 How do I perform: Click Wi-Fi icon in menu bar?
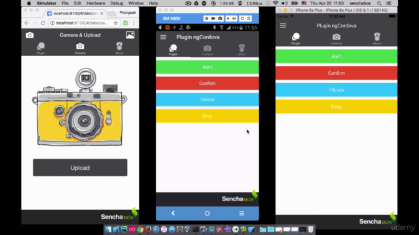tap(276, 3)
